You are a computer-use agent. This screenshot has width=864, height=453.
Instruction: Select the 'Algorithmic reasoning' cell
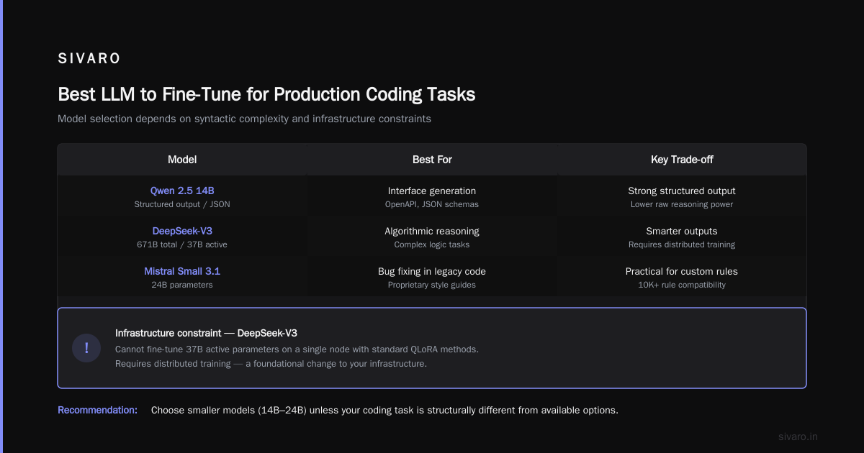click(x=432, y=231)
